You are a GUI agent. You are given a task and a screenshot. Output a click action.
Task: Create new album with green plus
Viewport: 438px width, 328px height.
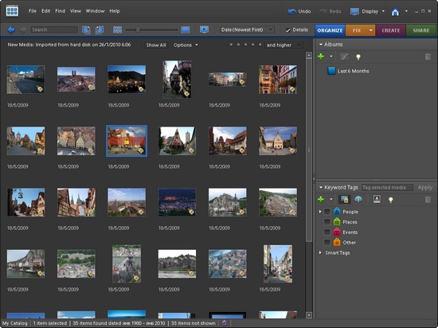point(321,57)
